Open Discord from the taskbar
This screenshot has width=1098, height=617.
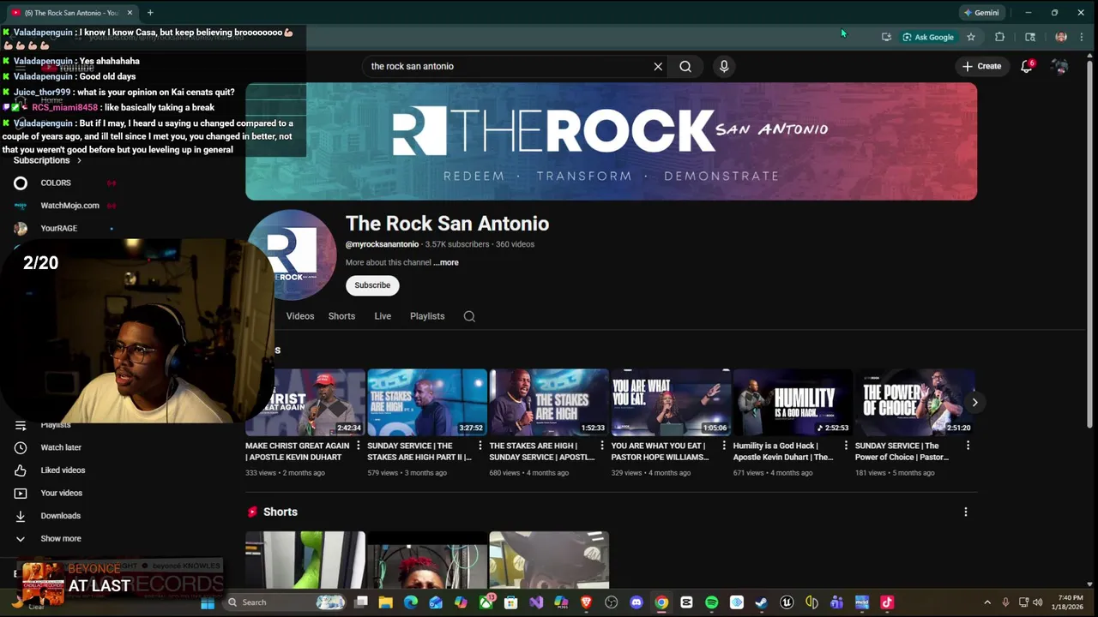(636, 602)
